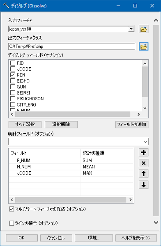
Task: Check the GUN dissolve field
Action: (13, 87)
